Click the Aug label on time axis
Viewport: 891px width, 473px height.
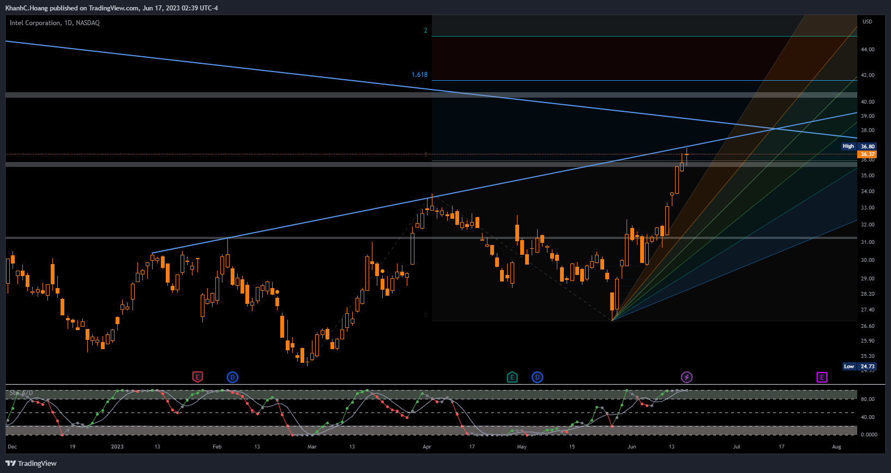point(836,447)
